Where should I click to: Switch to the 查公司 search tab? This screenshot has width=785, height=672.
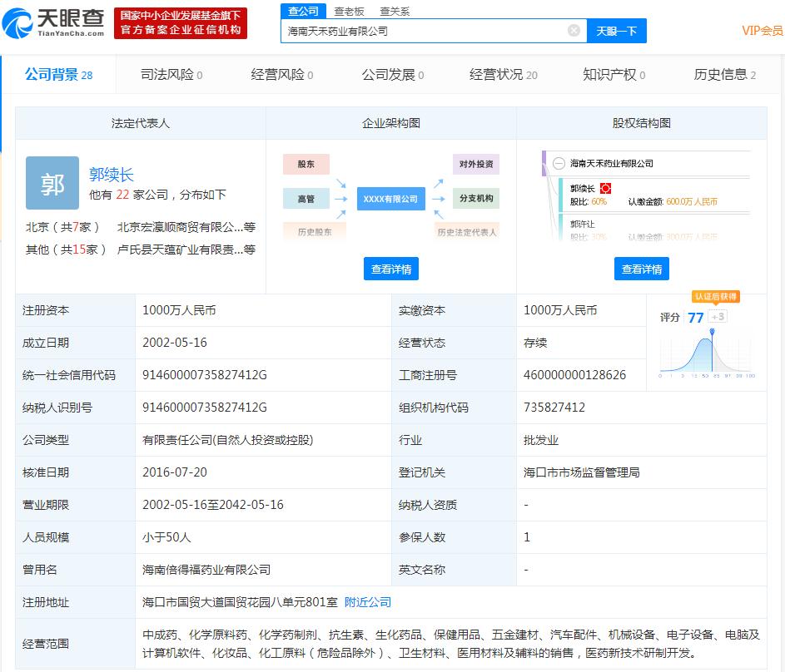(303, 11)
